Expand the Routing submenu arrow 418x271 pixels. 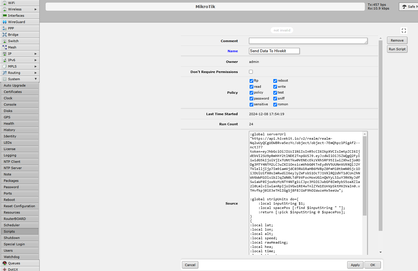click(x=36, y=73)
